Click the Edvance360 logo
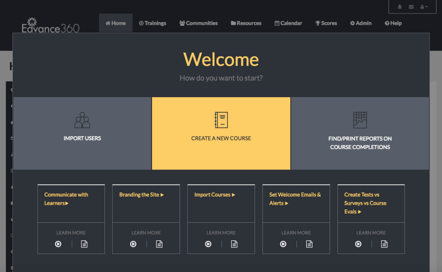 click(x=51, y=26)
